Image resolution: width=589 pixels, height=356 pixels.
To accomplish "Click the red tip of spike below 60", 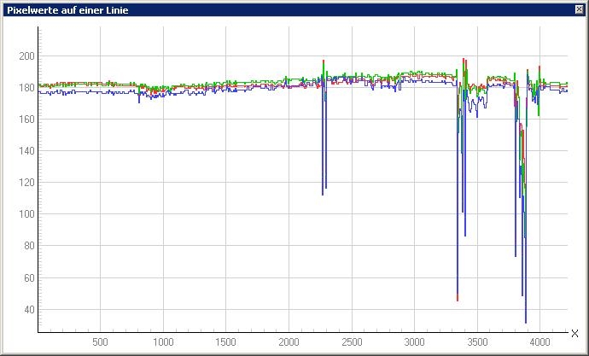I will click(458, 299).
